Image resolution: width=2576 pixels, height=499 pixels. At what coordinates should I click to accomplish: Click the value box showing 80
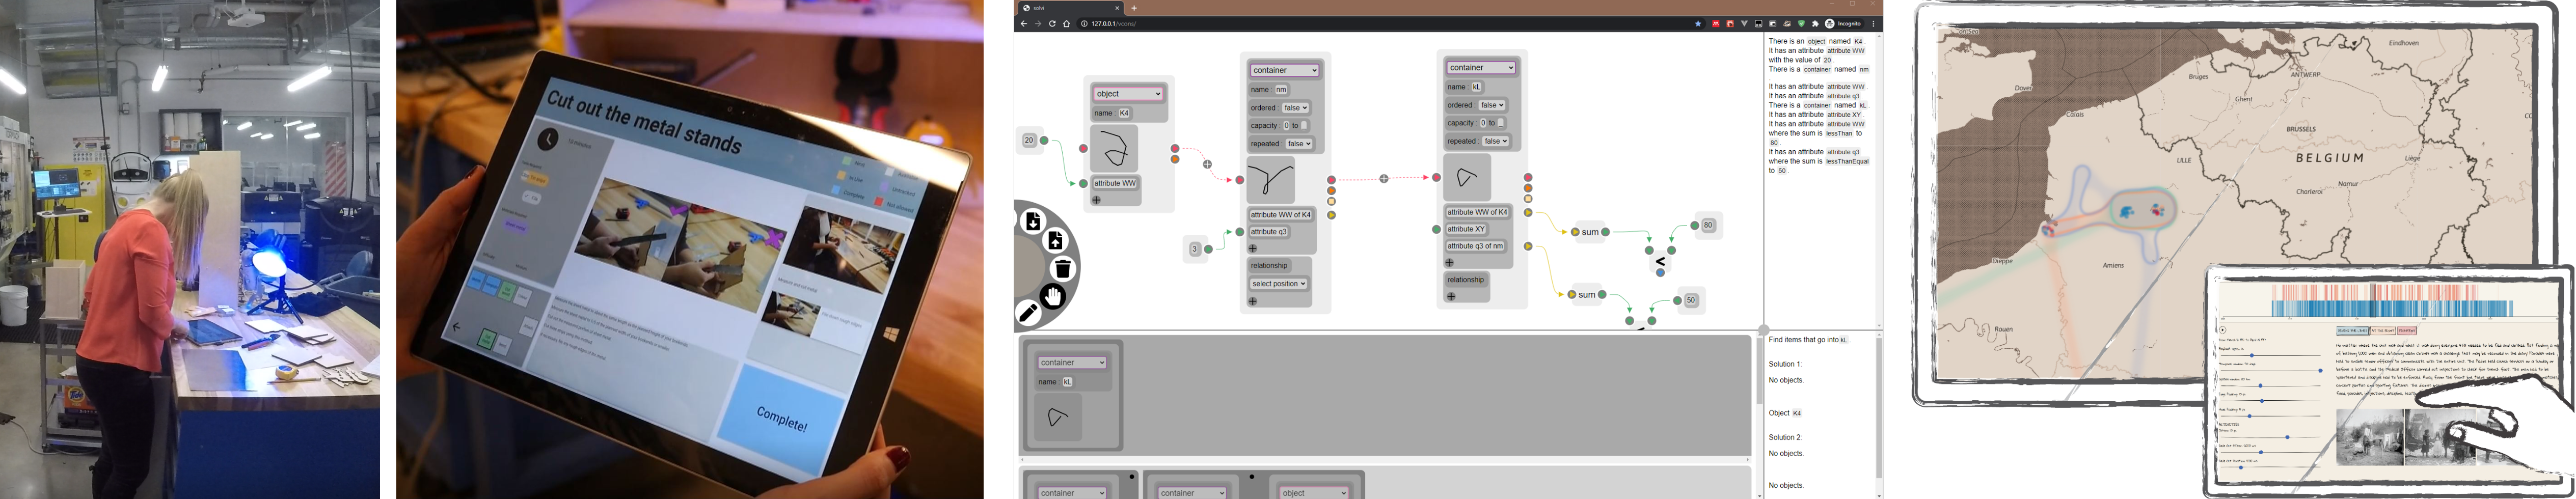[1708, 225]
